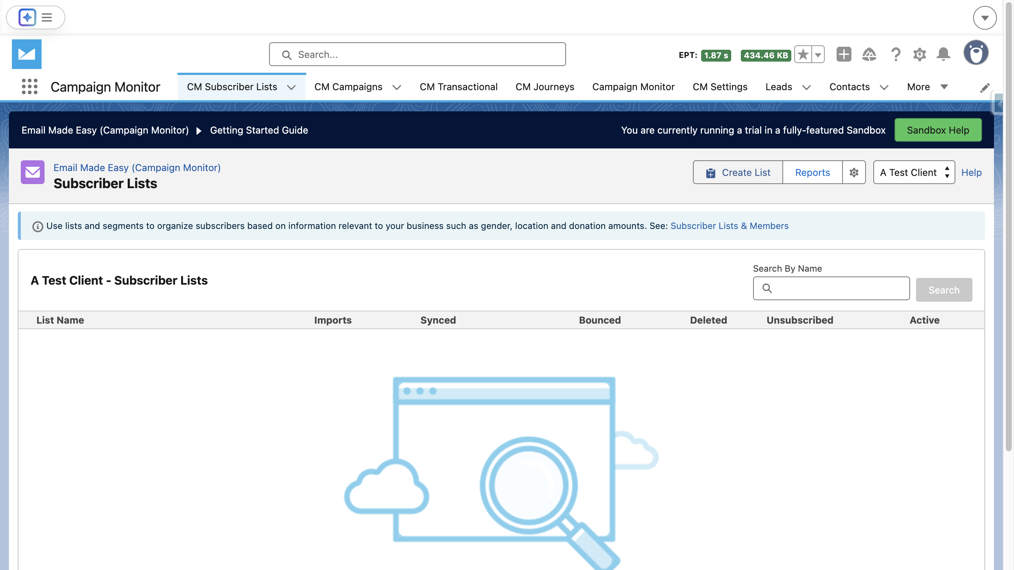The image size is (1014, 570).
Task: Open the More navigation dropdown
Action: coord(927,86)
